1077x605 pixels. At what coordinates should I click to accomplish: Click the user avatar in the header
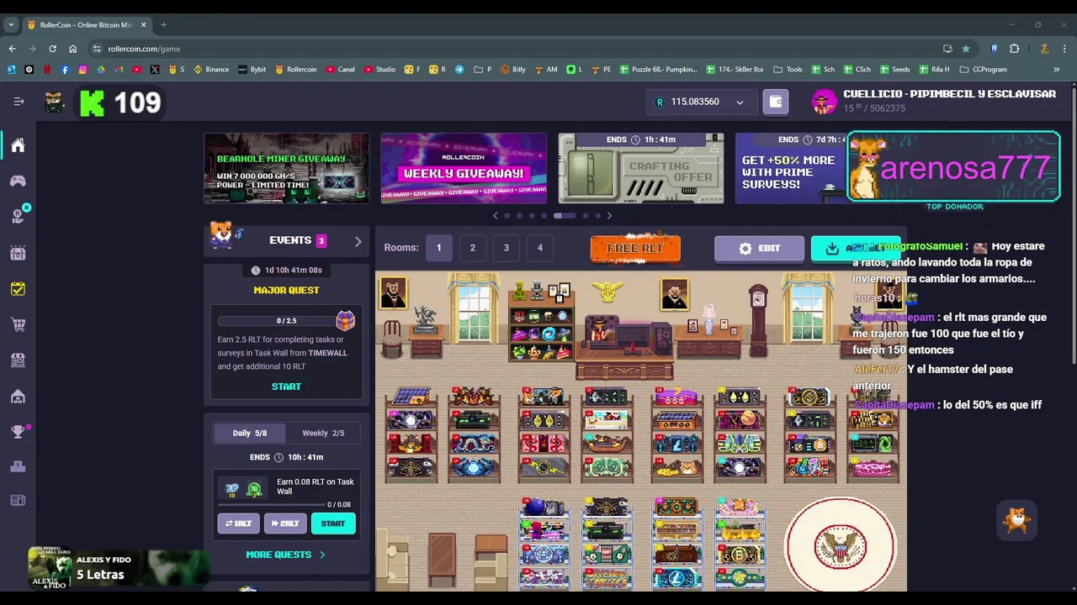pos(824,102)
